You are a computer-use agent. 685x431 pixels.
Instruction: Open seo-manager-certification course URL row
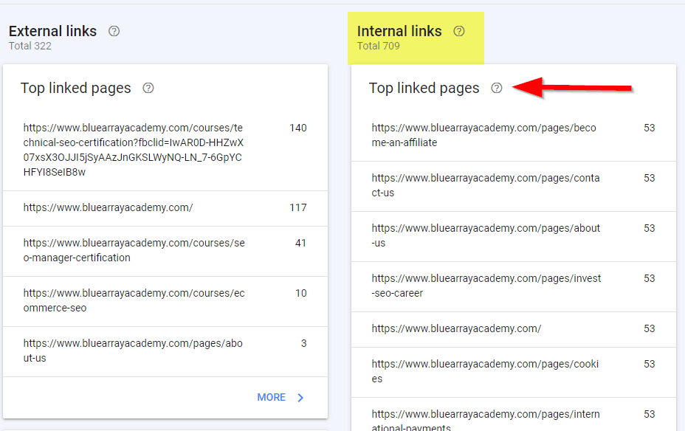click(x=165, y=251)
